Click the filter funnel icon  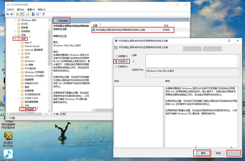click(x=43, y=14)
